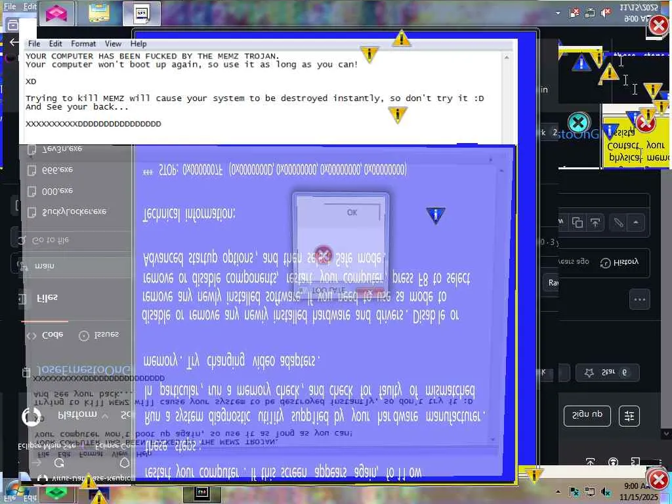This screenshot has height=504, width=672.
Task: Click the 'STOP: 0x0000007F' line on blue screen
Action: coord(274,170)
